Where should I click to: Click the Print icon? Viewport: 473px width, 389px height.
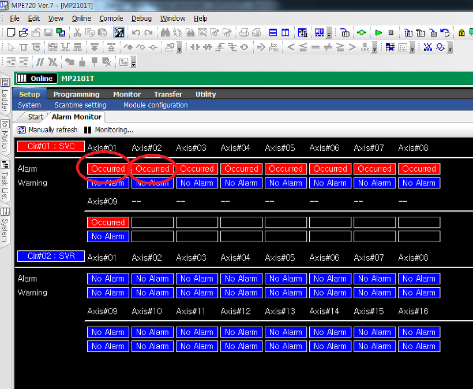(244, 32)
